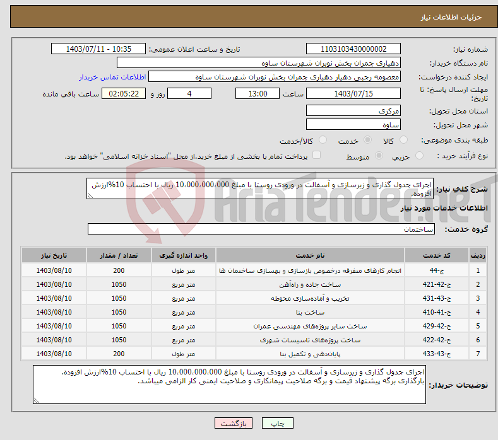Click unit متر طول in row 7

click(183, 354)
